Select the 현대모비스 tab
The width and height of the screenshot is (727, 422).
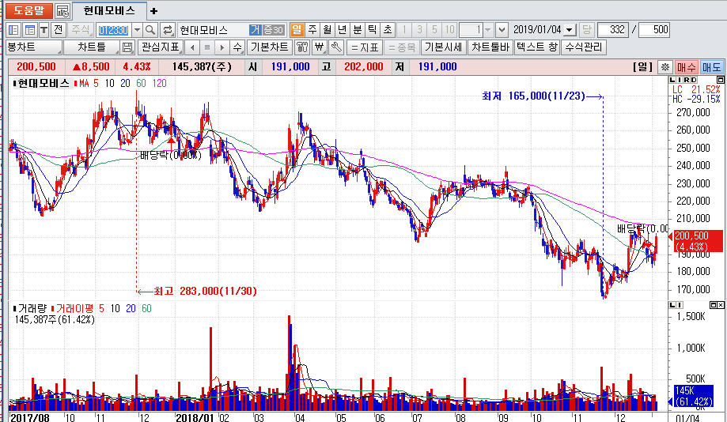[x=109, y=11]
